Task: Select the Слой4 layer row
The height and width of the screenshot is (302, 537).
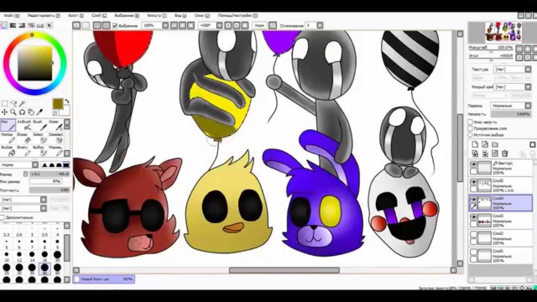Action: coord(501,203)
